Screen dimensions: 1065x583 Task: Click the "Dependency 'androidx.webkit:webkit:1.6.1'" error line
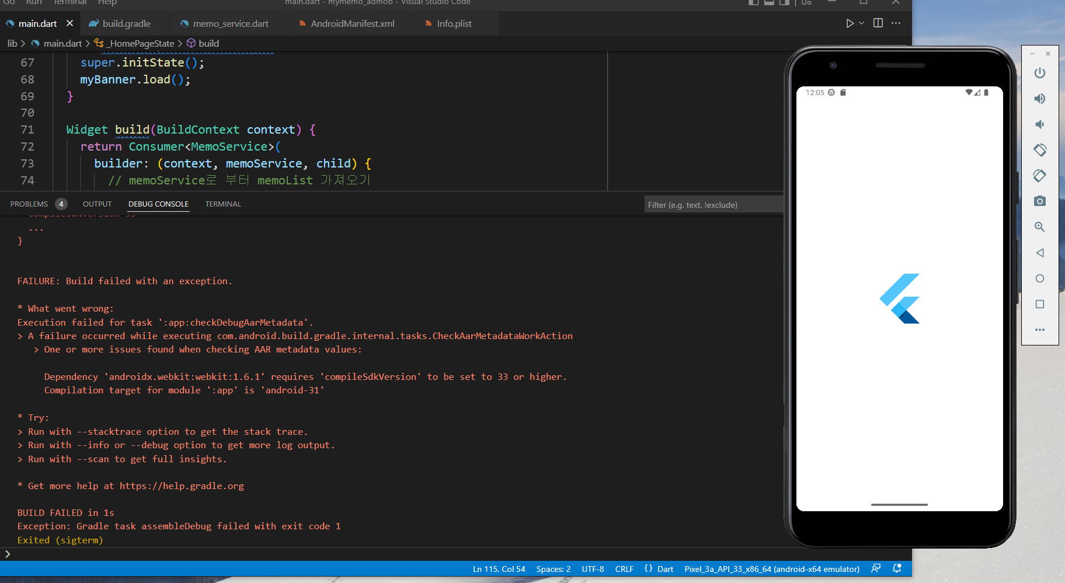click(305, 377)
